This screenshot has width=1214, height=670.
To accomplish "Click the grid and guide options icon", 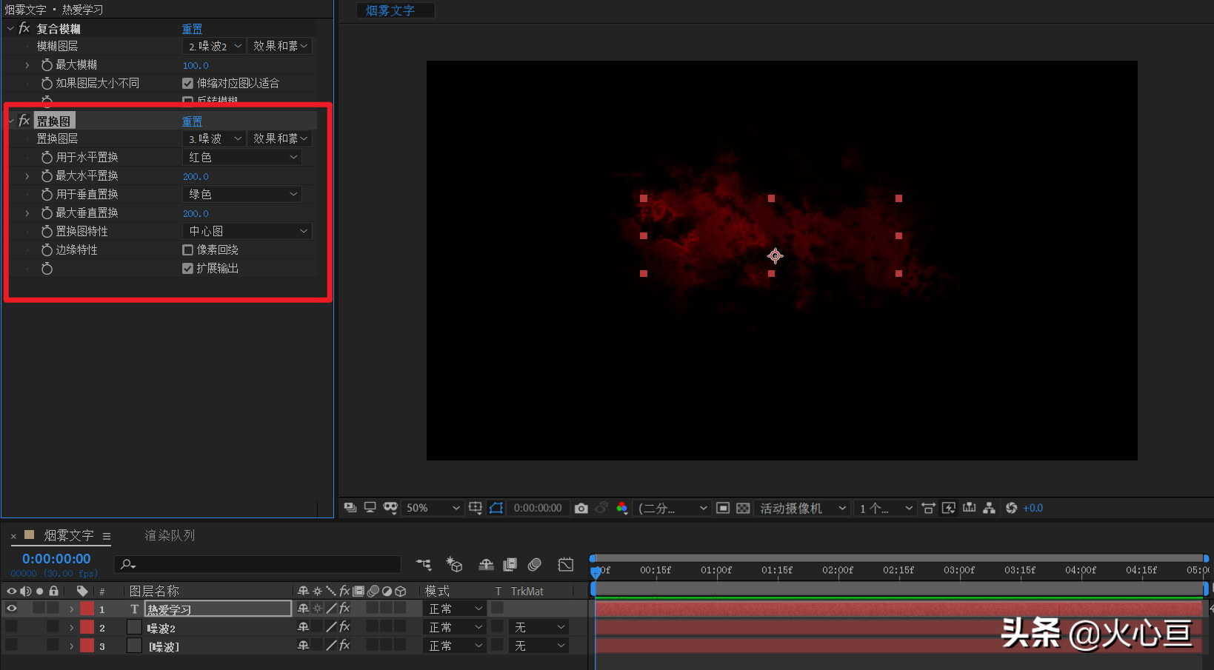I will (x=476, y=508).
